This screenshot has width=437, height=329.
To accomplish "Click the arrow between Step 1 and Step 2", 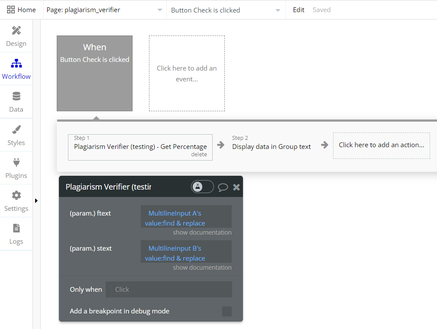I will (221, 145).
